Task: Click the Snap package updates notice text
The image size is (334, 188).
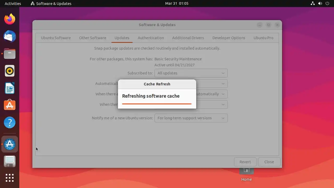Action: pos(157,48)
